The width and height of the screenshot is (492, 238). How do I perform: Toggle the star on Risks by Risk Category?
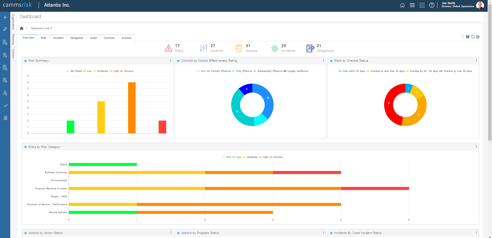point(25,147)
